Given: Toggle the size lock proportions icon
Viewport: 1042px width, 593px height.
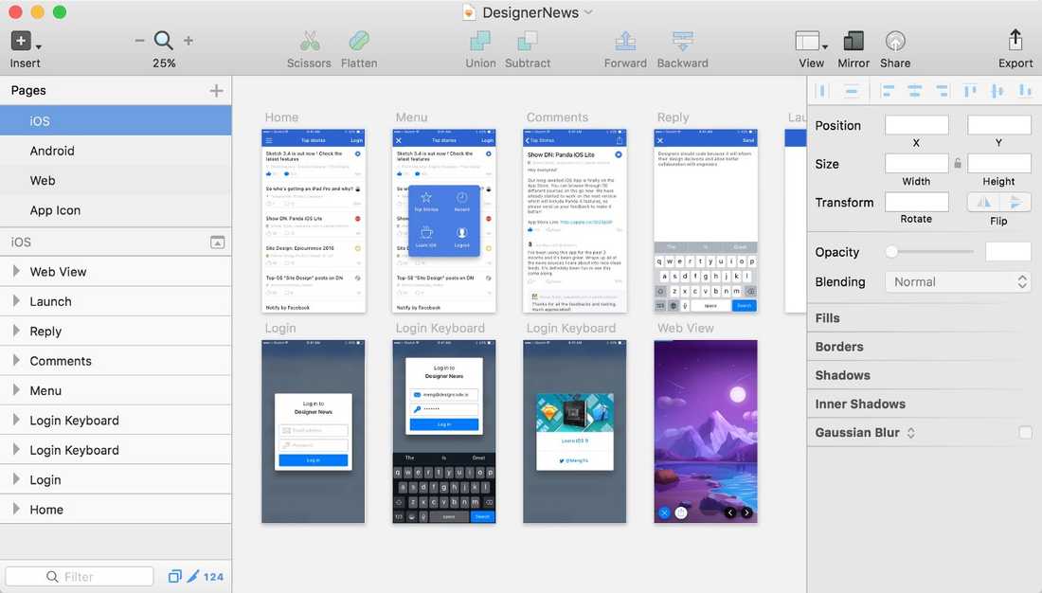Looking at the screenshot, I should point(958,164).
